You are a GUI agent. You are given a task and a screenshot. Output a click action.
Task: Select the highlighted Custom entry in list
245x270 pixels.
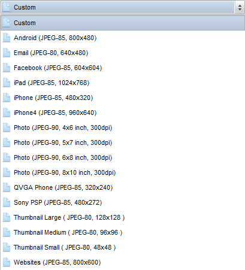tap(123, 23)
